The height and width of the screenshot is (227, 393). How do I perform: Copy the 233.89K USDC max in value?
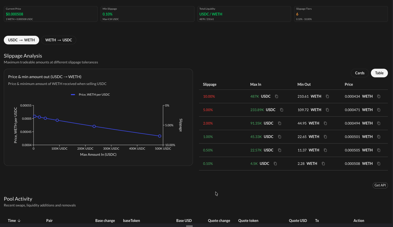(x=282, y=110)
